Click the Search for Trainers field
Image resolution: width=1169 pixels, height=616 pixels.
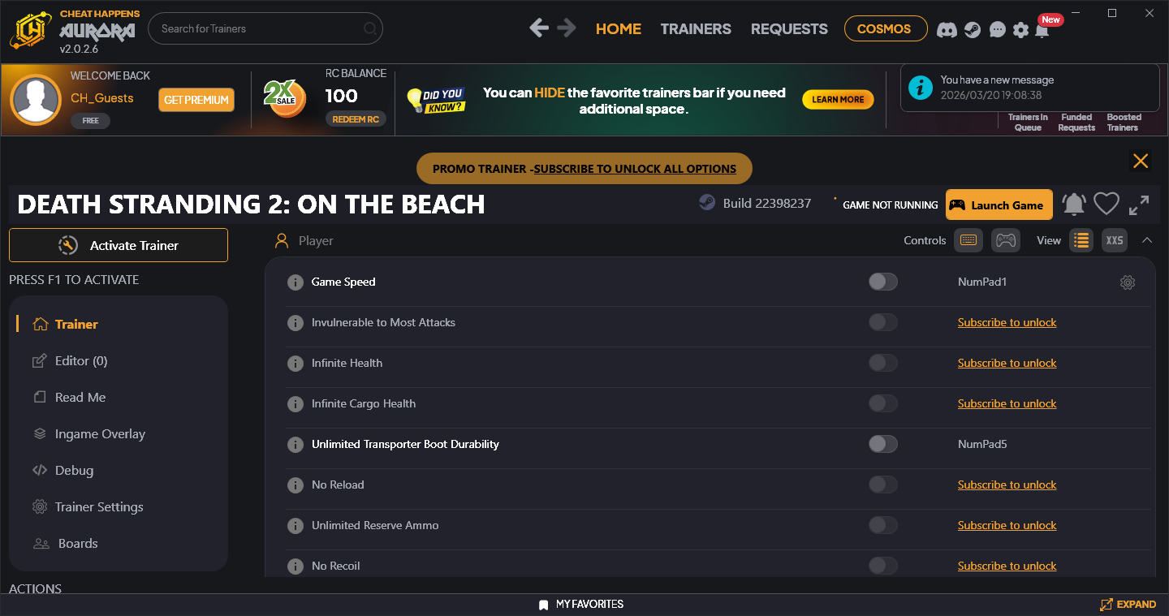(x=260, y=28)
